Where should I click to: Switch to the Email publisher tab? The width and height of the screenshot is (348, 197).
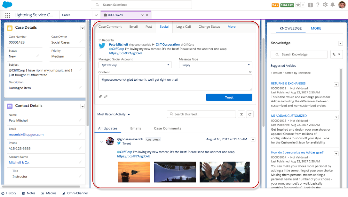tap(134, 26)
